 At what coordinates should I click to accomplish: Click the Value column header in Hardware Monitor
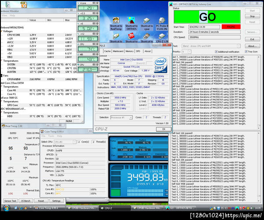click(37, 20)
